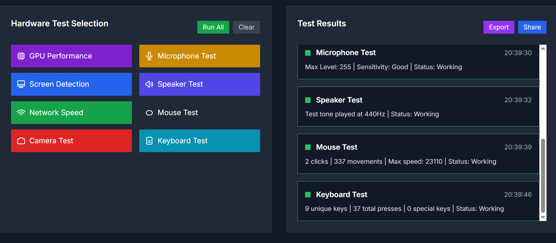Select the Mouse Test result card title
556x243 pixels.
point(336,147)
